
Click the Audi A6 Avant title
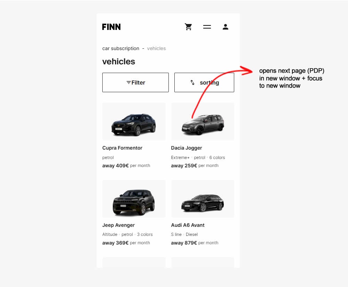click(188, 225)
